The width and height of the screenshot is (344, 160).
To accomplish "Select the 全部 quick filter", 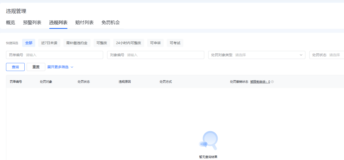I will click(29, 43).
